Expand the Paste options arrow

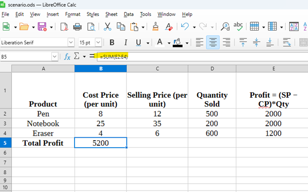click(x=143, y=27)
